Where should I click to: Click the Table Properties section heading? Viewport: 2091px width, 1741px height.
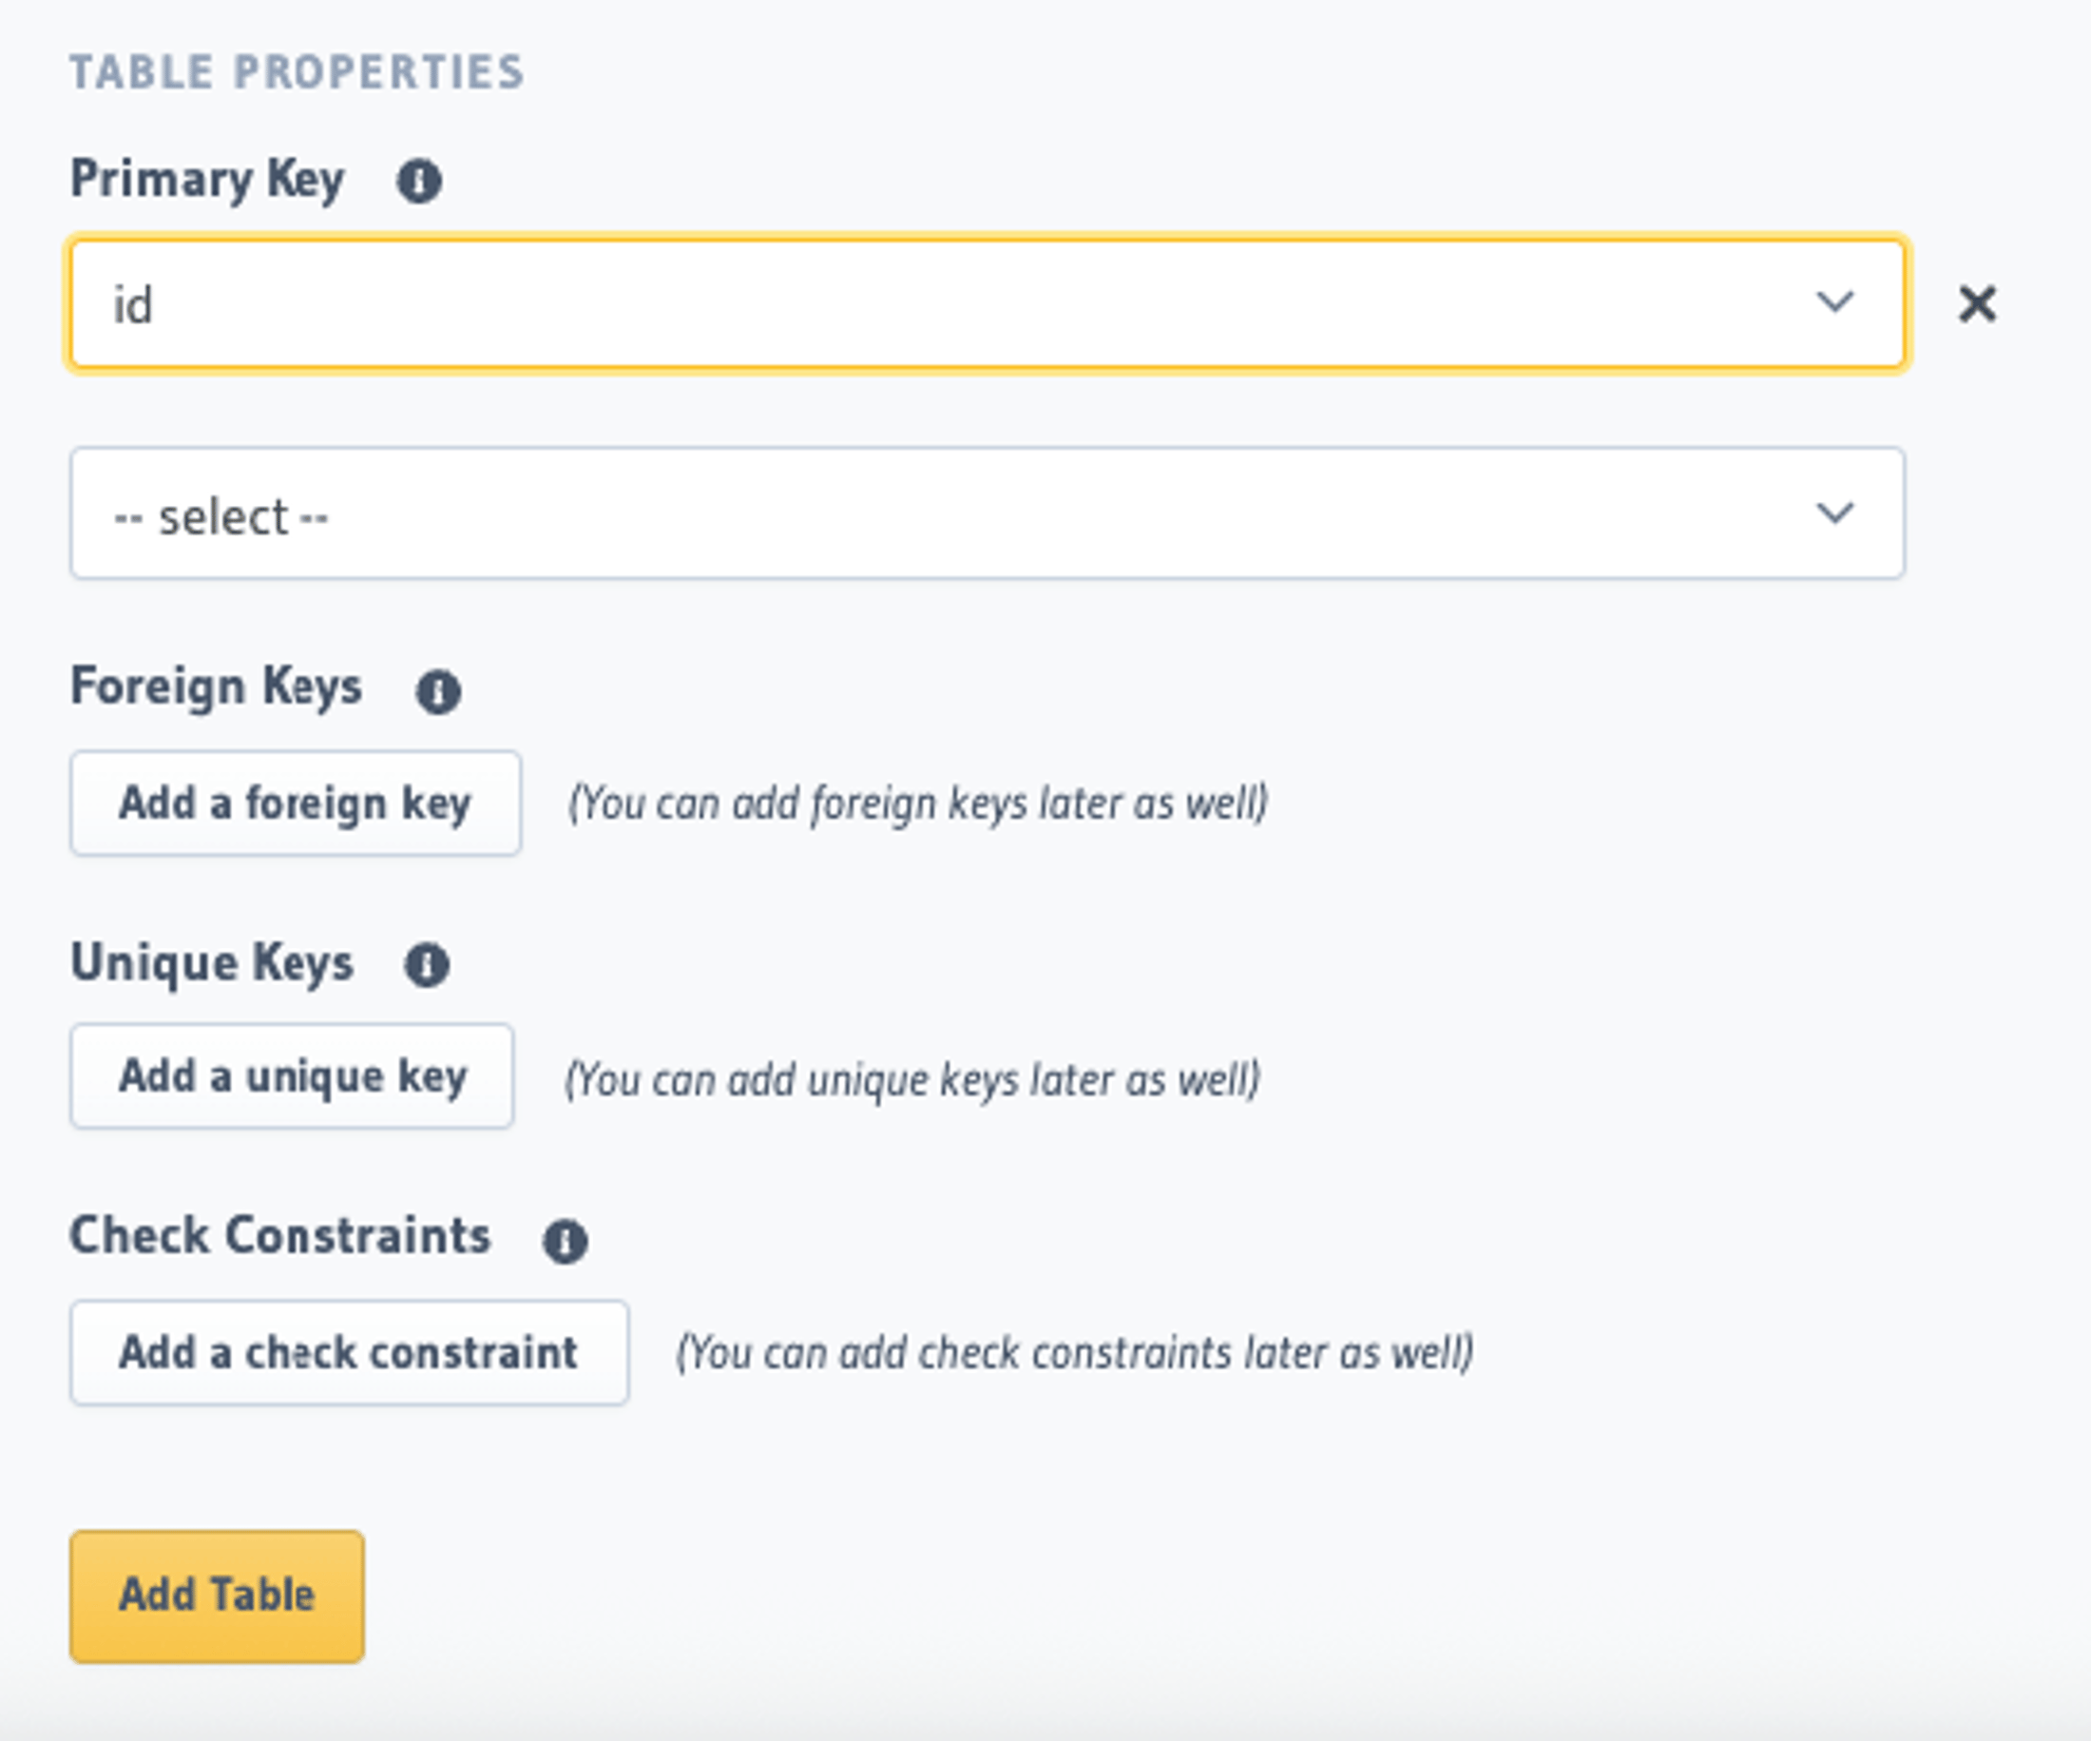click(x=297, y=72)
